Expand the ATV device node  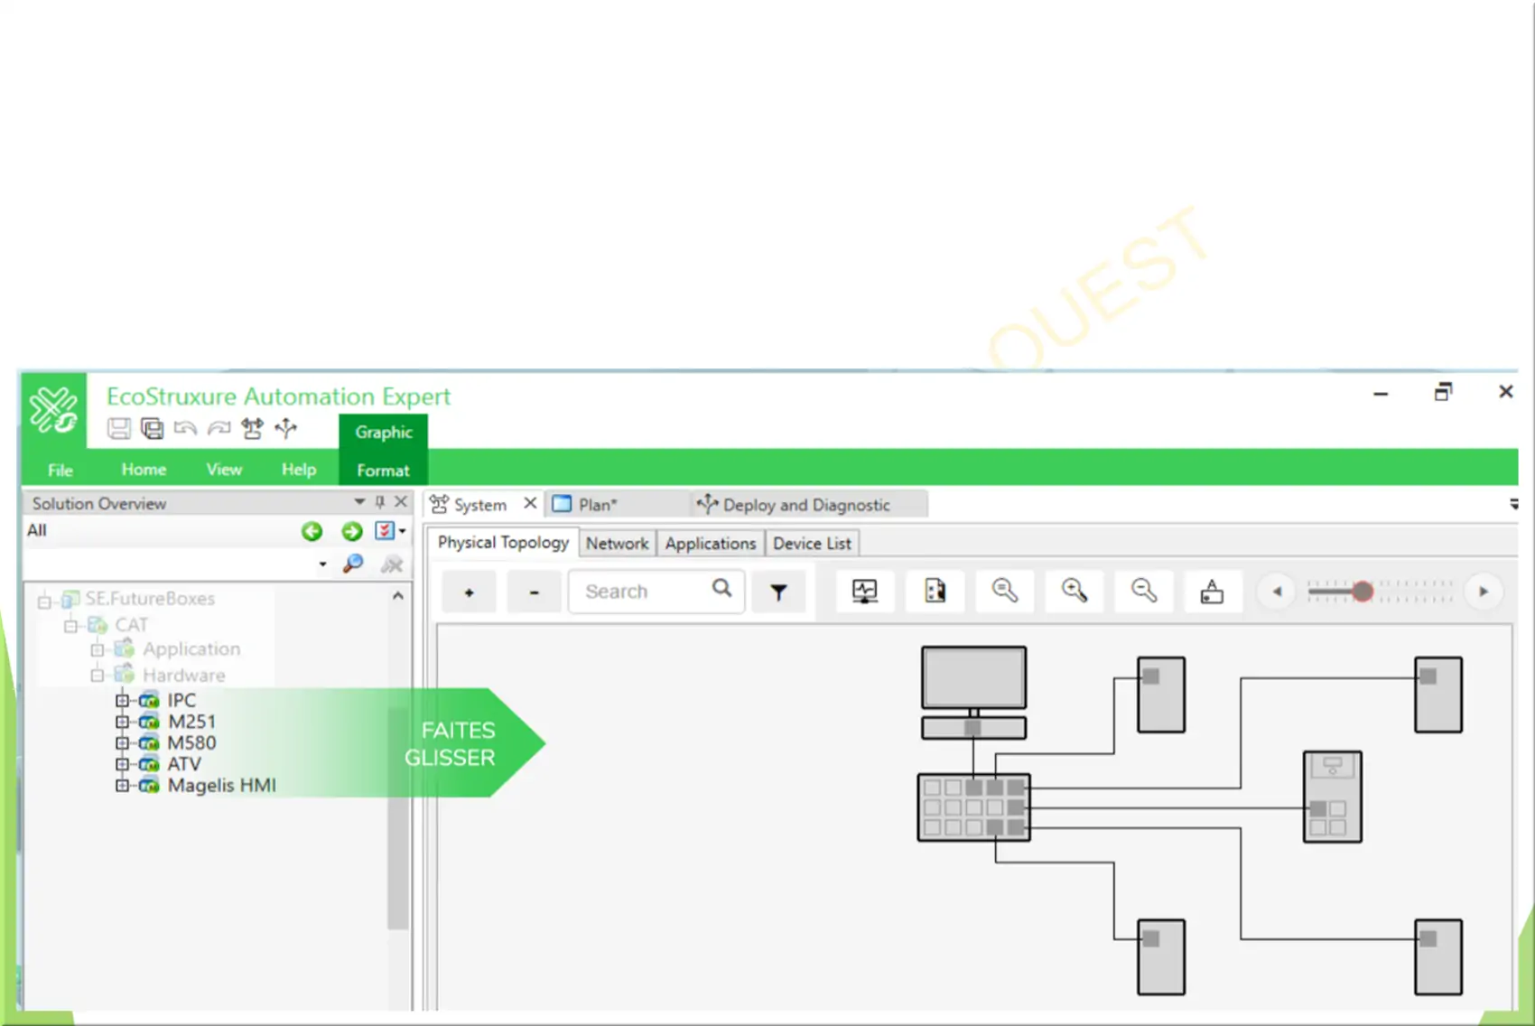click(122, 764)
